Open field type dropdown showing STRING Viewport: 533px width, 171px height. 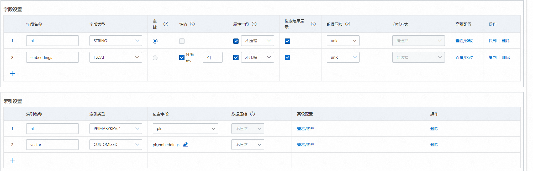(115, 41)
